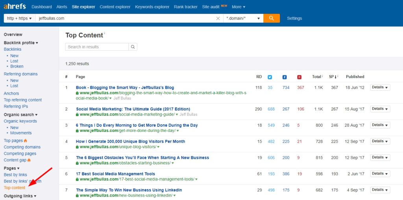Sort by Facebook shares column icon

(x=285, y=77)
